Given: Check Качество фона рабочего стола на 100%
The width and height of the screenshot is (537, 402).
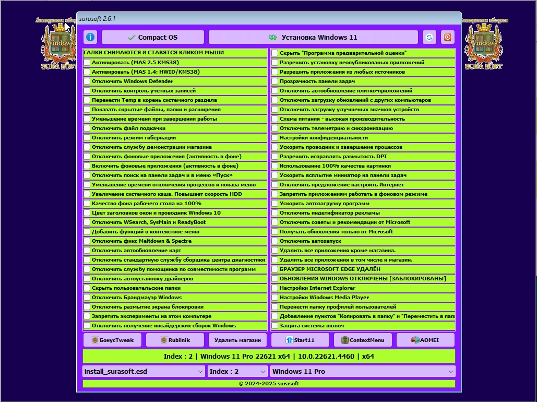Looking at the screenshot, I should 87,203.
